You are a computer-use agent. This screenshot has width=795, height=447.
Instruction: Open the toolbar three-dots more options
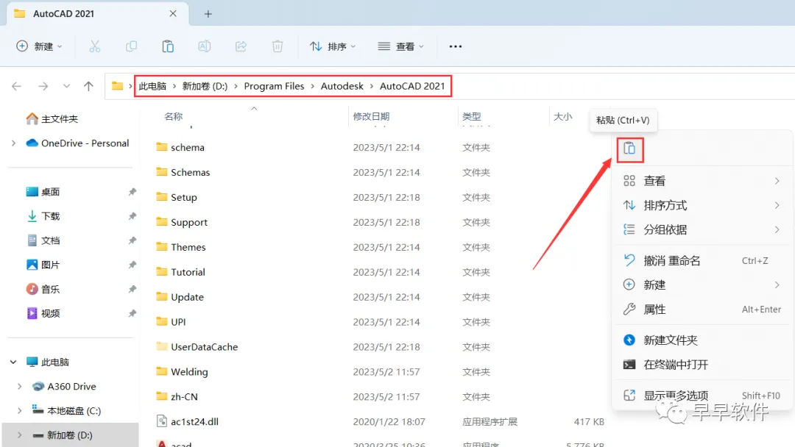coord(456,46)
